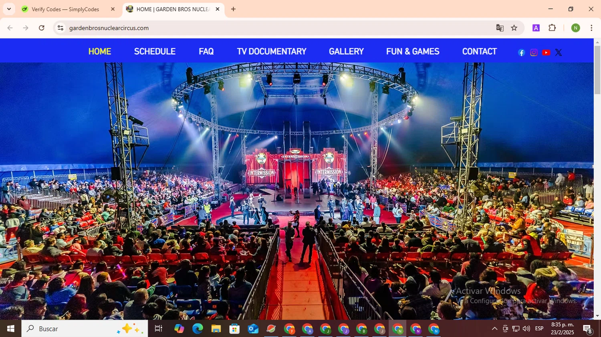Bookmark this page with star
Image resolution: width=601 pixels, height=337 pixels.
point(514,28)
